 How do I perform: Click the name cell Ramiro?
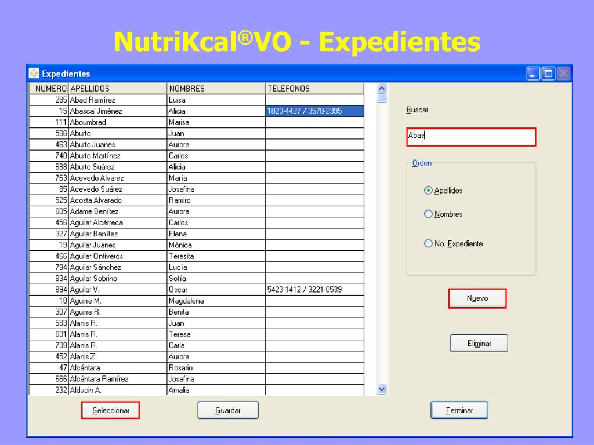click(216, 200)
